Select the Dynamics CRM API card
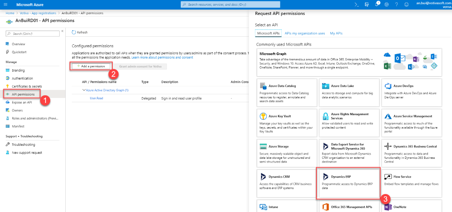This screenshot has width=452, height=212. (287, 183)
